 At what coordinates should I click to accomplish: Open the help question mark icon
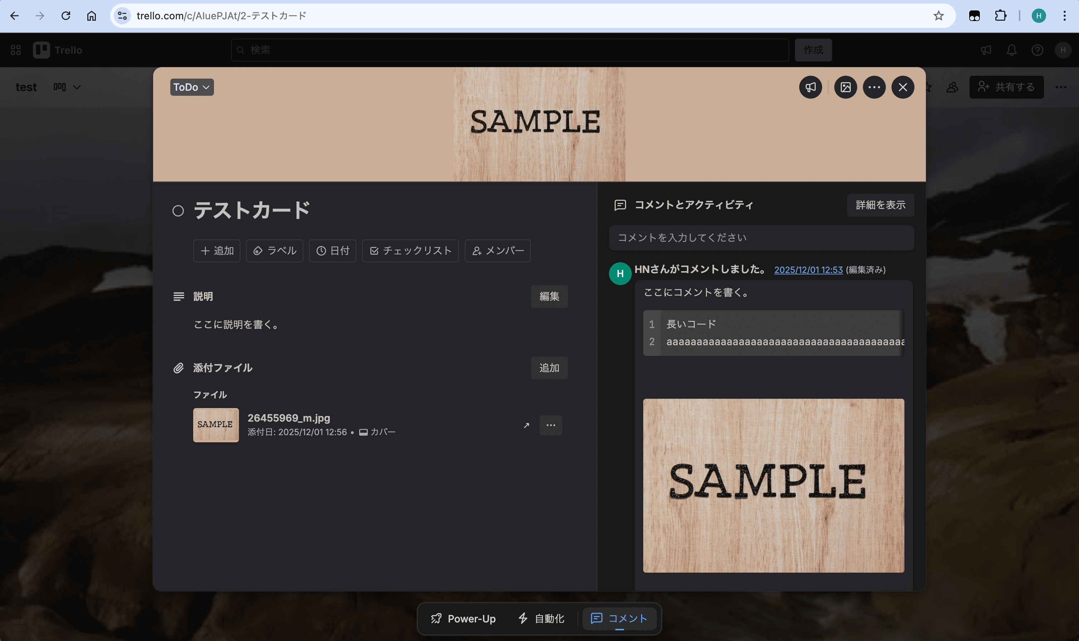(1037, 50)
